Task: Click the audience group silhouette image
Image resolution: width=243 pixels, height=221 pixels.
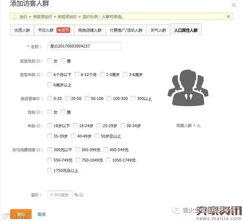Action: click(188, 88)
